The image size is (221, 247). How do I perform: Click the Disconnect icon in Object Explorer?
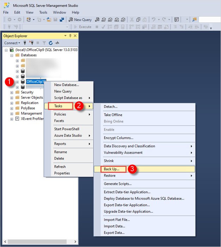pos(31,43)
